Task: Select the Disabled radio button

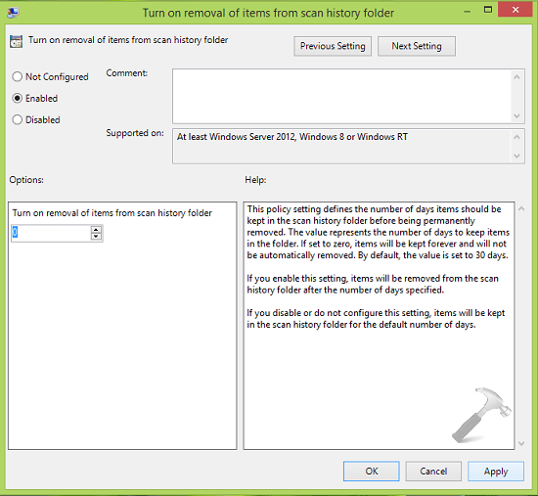Action: tap(18, 119)
